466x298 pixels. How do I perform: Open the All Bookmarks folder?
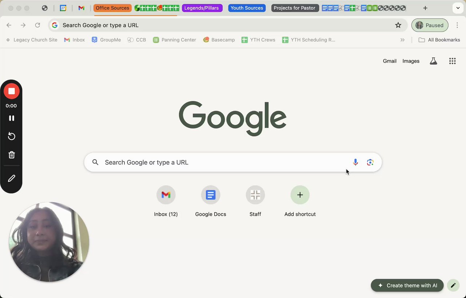tap(439, 40)
